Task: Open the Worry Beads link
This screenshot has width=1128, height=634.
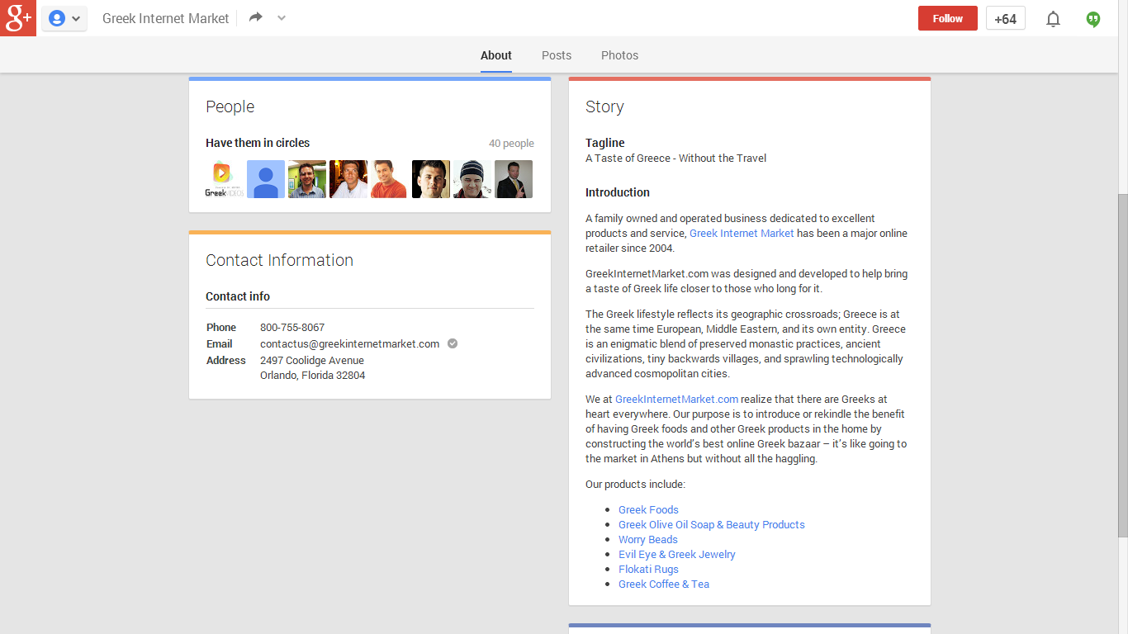Action: [x=648, y=540]
